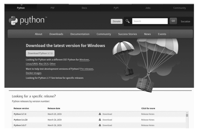
Task: Follow the Linux/UNIX link
Action: click(32, 64)
